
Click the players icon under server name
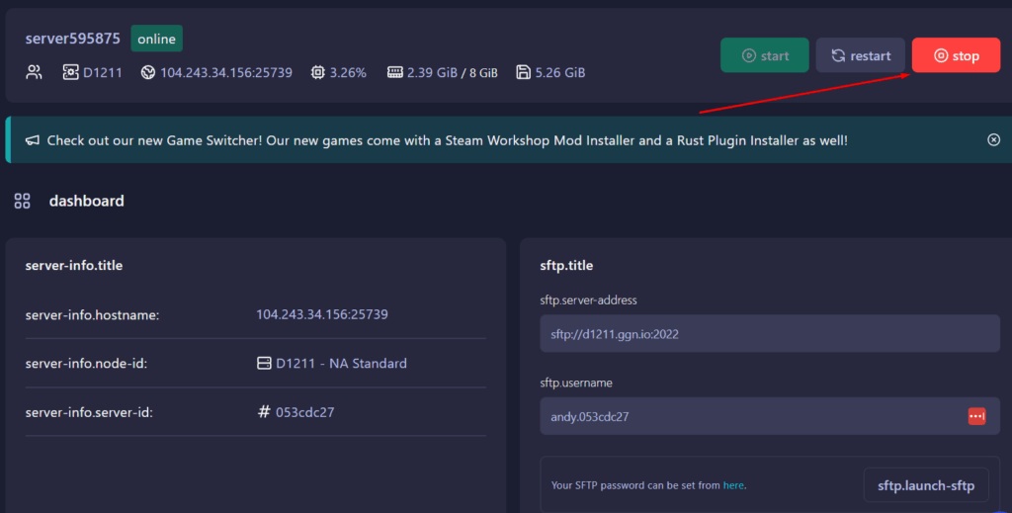point(35,72)
